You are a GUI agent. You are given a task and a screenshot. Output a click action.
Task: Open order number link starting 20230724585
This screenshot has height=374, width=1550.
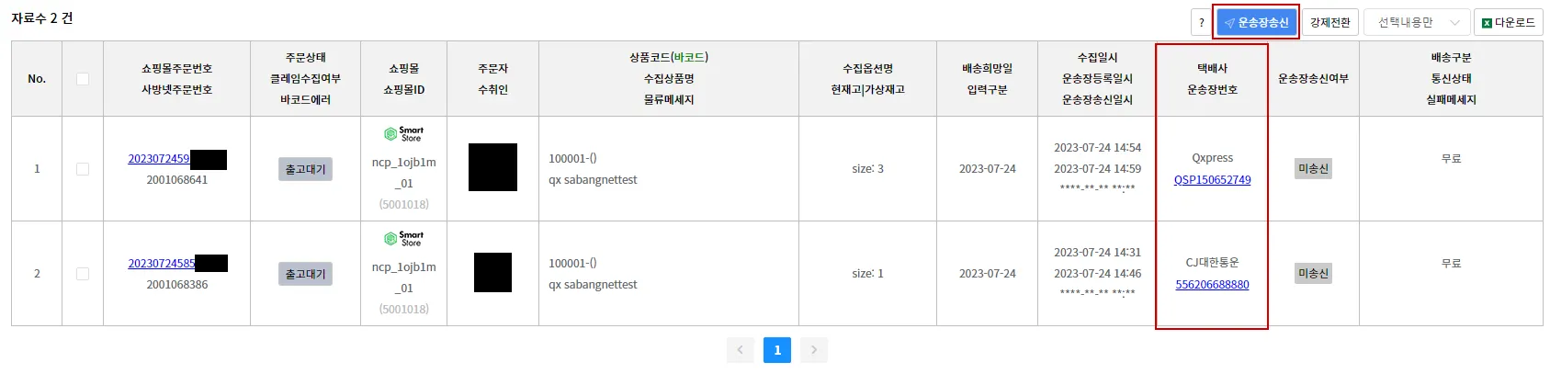tap(161, 264)
